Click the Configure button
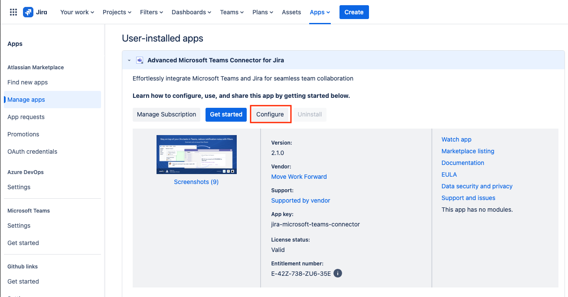The image size is (568, 297). pos(270,114)
